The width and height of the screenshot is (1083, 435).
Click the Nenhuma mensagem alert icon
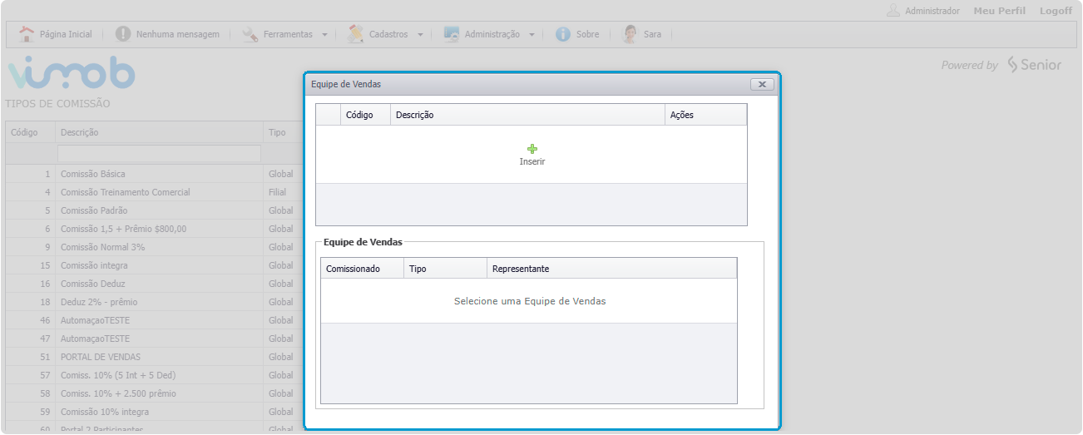[x=123, y=34]
